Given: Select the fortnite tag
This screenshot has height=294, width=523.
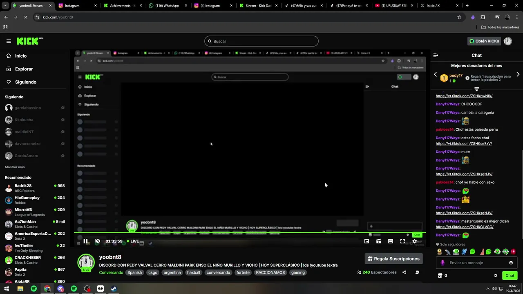Looking at the screenshot, I should pos(243,272).
